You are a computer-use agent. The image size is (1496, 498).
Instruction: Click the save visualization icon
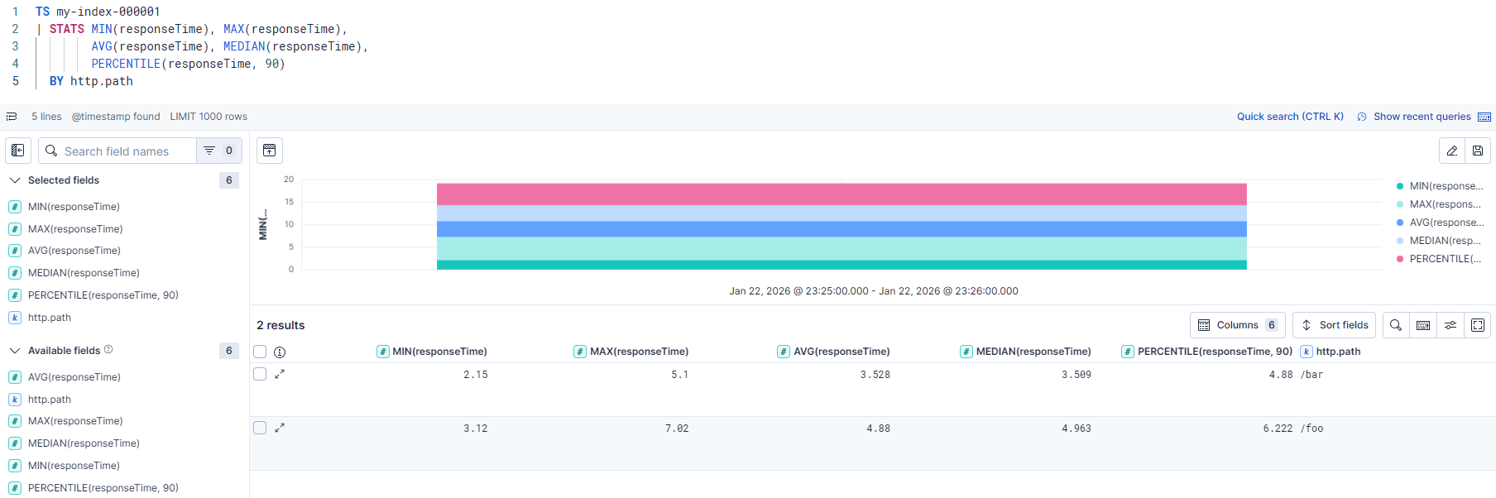tap(1478, 151)
